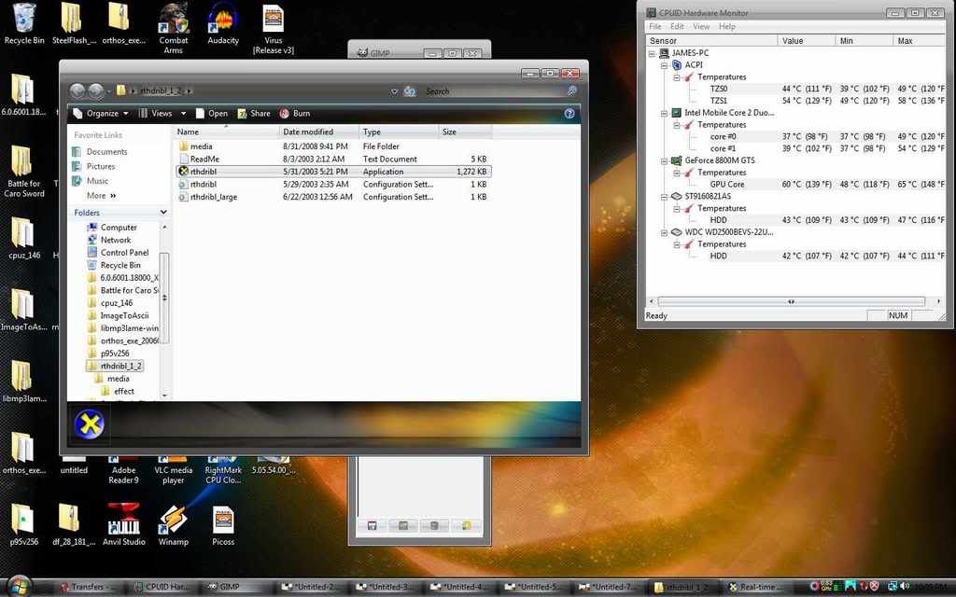Open the Views dropdown arrow in Explorer
Image resolution: width=956 pixels, height=597 pixels.
(183, 113)
